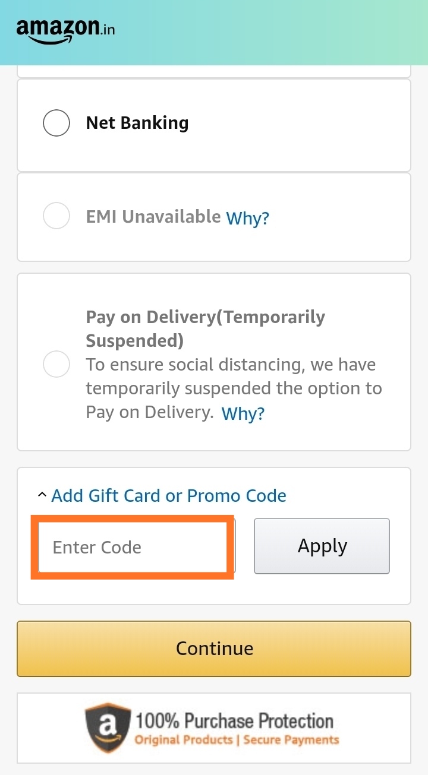
Task: Tap the amazon.in logo in header
Action: coord(65,30)
